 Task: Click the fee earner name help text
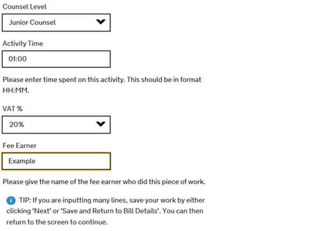point(104,182)
